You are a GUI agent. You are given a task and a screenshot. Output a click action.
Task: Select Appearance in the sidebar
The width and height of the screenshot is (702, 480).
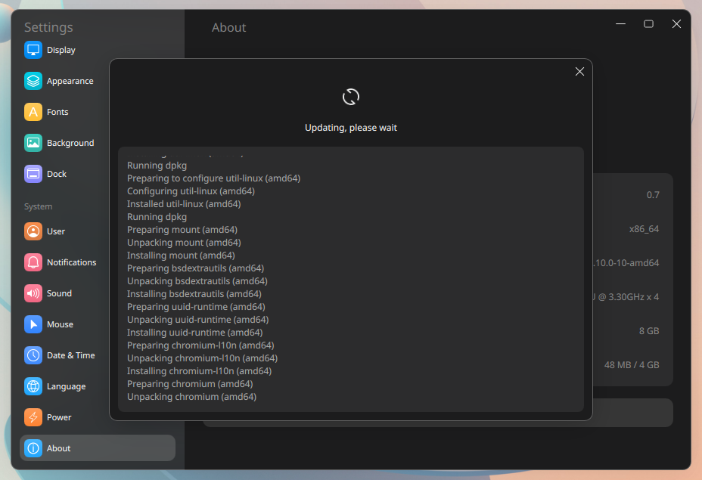point(70,81)
